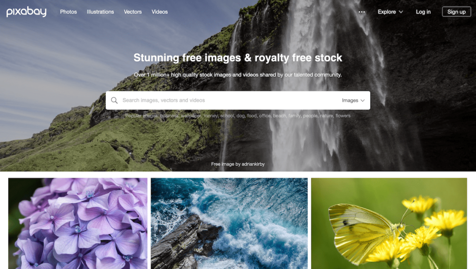Click the Sign up button

(456, 12)
